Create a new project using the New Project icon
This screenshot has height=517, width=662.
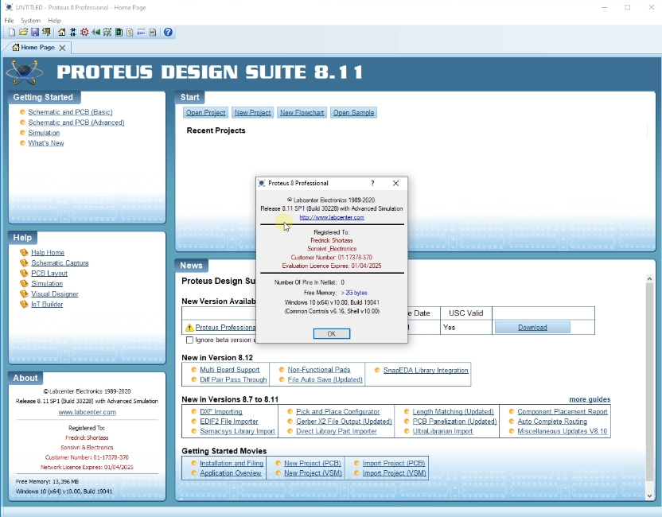(x=12, y=33)
